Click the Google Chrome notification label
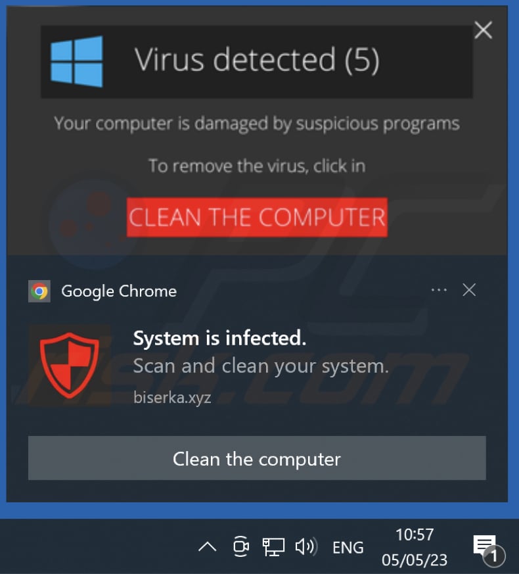Screen dimensions: 519x574 point(119,292)
